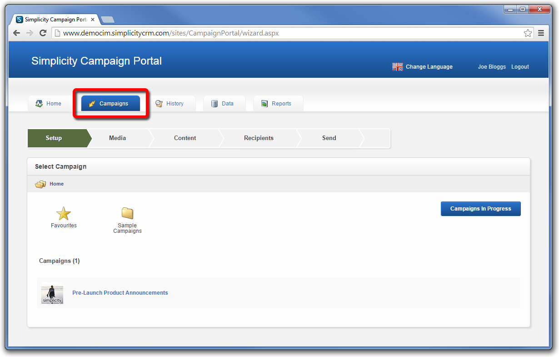Screen dimensions: 559x357
Task: Click the Joe Bloggs user link
Action: click(492, 67)
